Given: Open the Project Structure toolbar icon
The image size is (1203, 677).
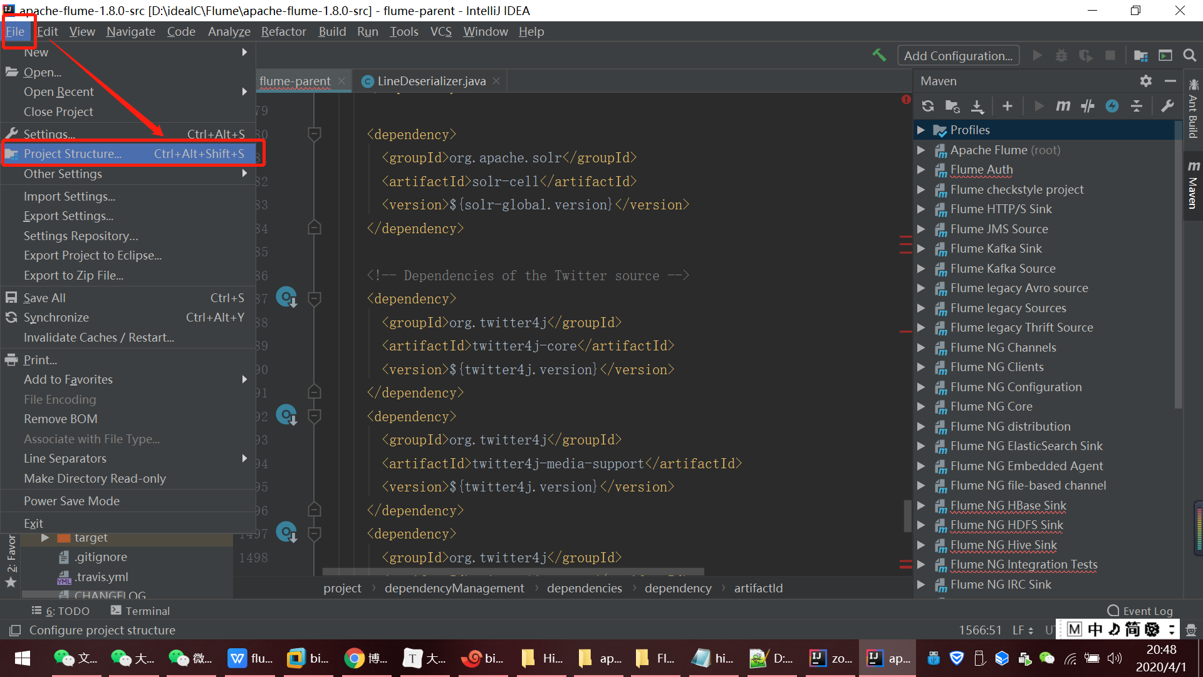Looking at the screenshot, I should click(x=1140, y=55).
